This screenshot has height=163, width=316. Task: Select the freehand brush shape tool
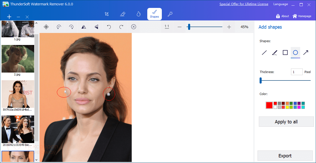click(275, 53)
